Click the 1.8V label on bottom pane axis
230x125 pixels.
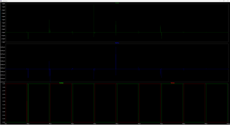click(4, 101)
